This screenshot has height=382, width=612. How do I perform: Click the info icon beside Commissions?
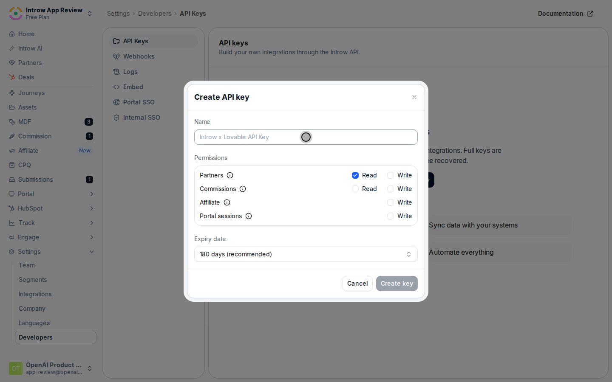pos(243,189)
